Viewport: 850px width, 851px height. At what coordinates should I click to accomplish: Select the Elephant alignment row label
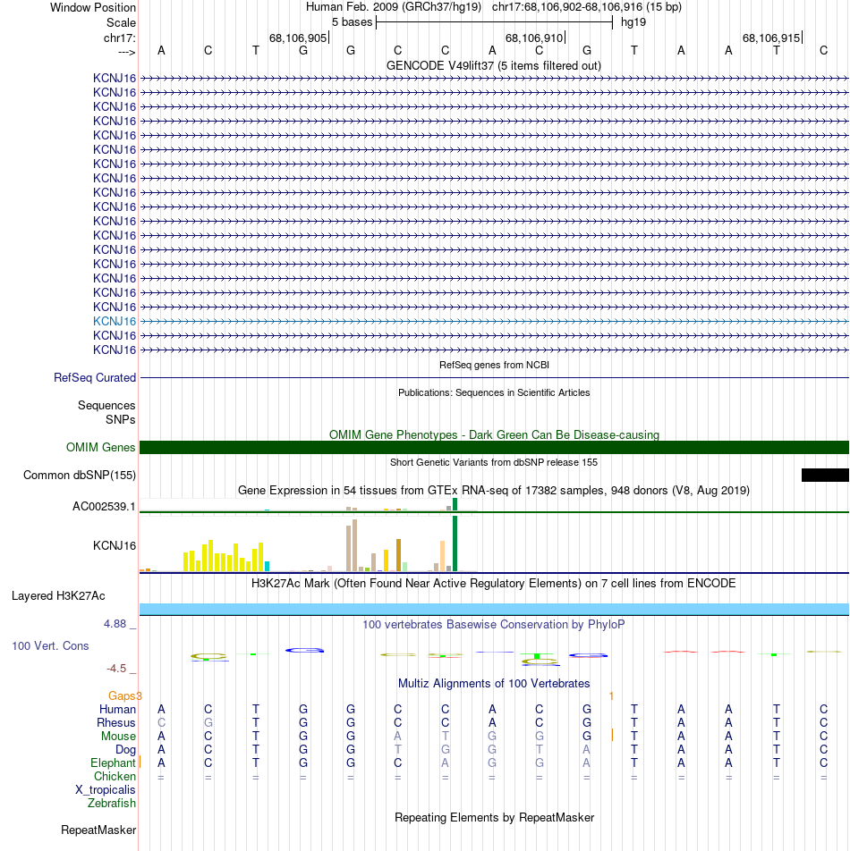coord(113,763)
